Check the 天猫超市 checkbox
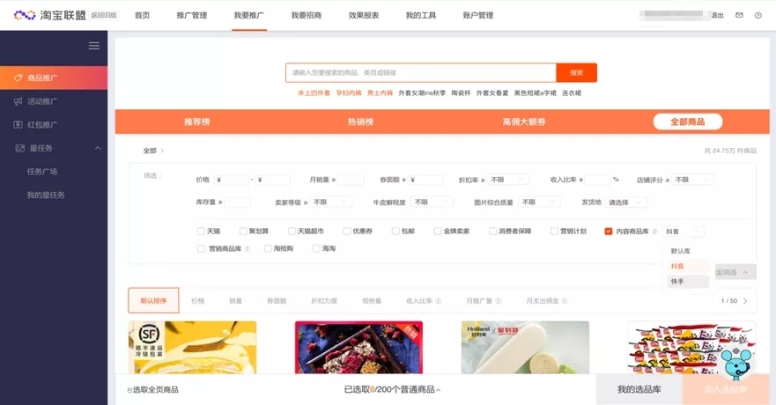This screenshot has height=405, width=776. coord(292,231)
